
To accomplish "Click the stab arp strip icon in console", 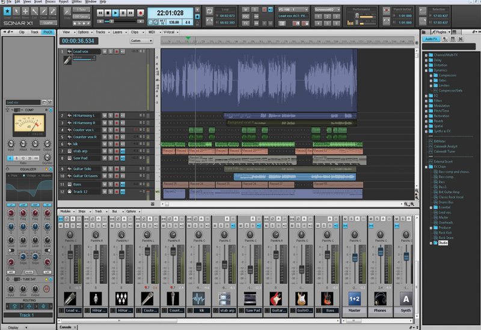I will point(224,298).
